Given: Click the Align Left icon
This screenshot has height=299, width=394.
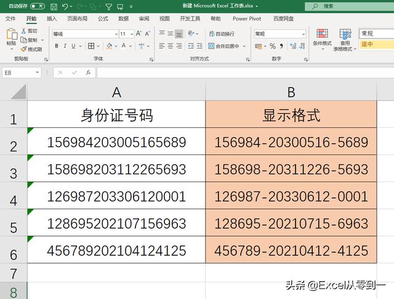Looking at the screenshot, I should point(162,46).
